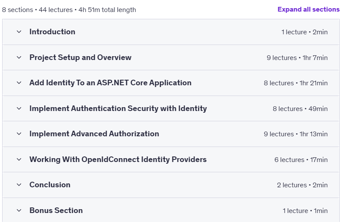Expand Implement Advanced Authorization chevron
The width and height of the screenshot is (341, 222).
click(x=19, y=134)
